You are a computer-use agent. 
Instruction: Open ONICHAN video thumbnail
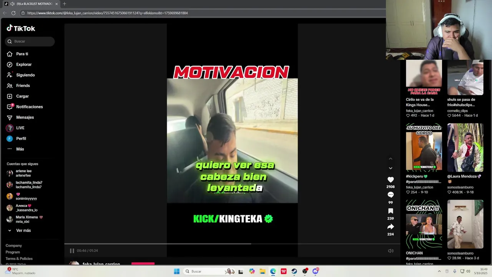point(424,224)
